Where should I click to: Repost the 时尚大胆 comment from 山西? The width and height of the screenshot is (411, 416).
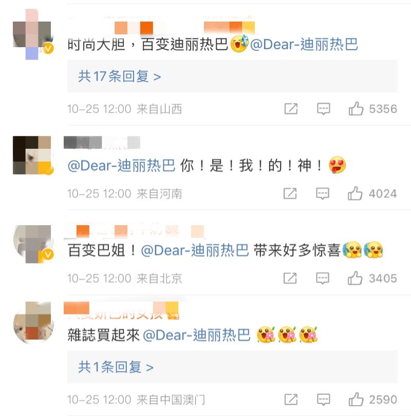[291, 109]
